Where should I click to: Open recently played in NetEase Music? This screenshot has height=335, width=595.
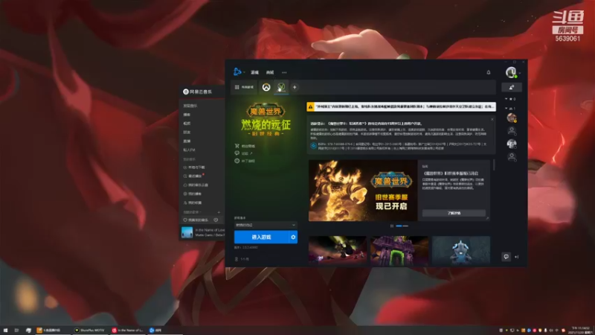coord(193,176)
